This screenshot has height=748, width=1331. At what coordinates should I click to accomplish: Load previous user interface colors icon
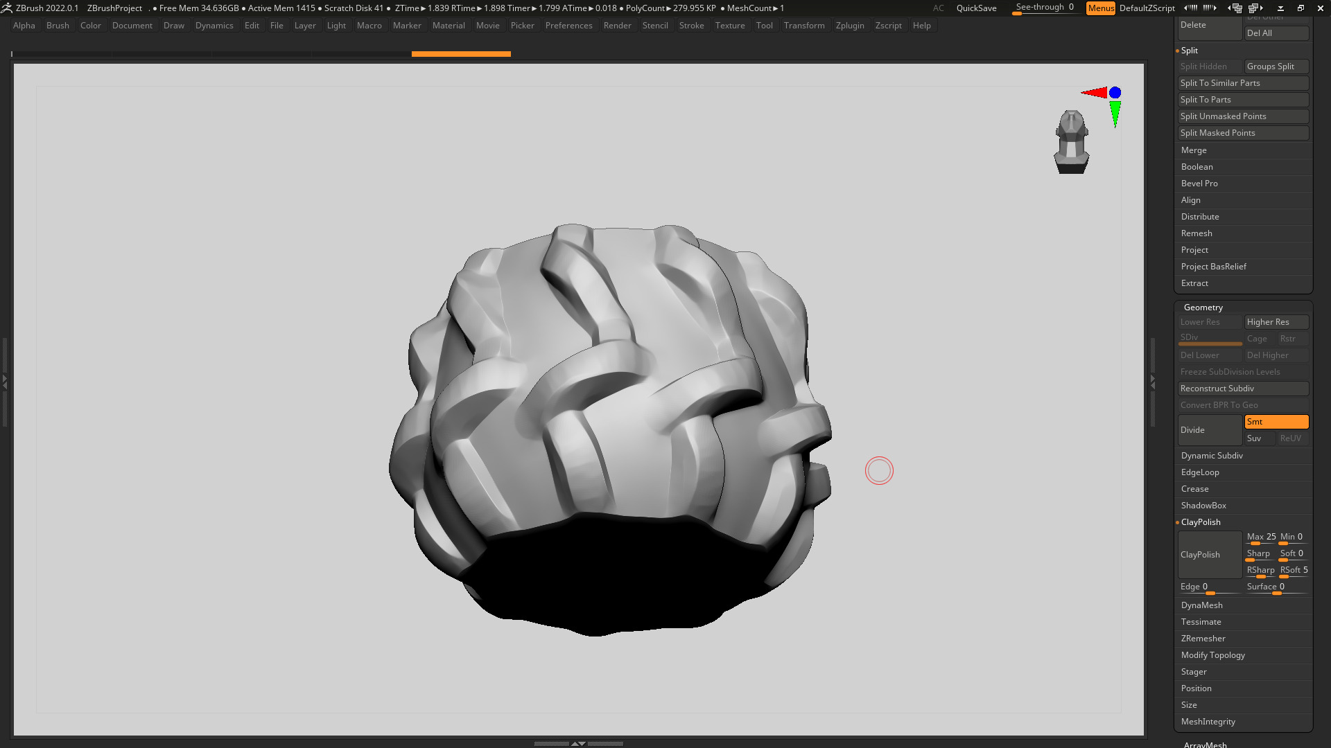pos(1190,8)
